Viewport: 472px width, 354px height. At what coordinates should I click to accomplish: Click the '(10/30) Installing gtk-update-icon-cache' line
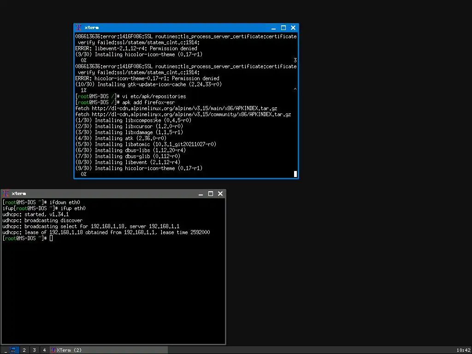[x=148, y=85]
